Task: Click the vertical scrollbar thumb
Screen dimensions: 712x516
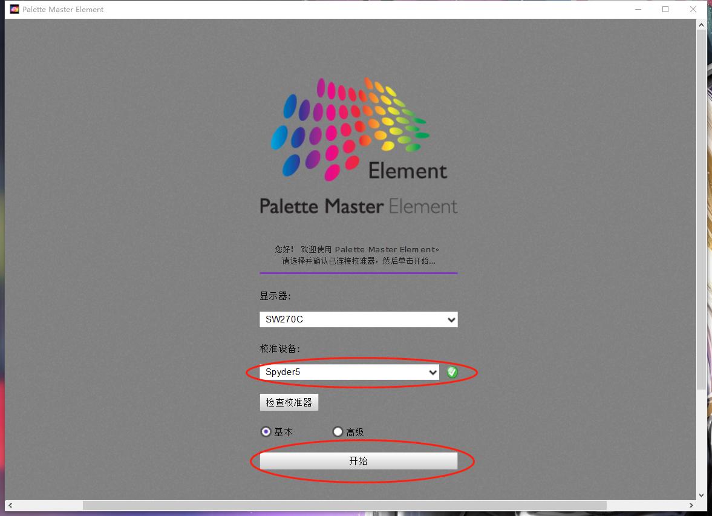Action: click(x=702, y=210)
